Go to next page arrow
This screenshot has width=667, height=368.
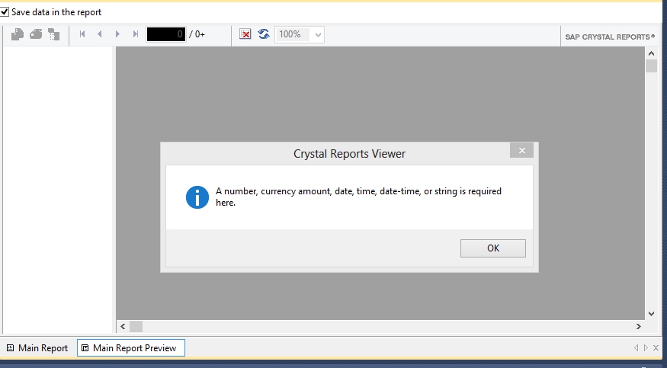(x=118, y=34)
